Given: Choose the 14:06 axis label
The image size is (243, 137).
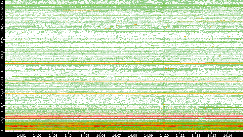Looking at the screenshot, I should click(x=101, y=136).
